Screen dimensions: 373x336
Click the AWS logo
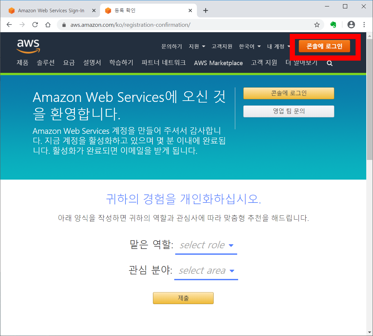(x=28, y=46)
